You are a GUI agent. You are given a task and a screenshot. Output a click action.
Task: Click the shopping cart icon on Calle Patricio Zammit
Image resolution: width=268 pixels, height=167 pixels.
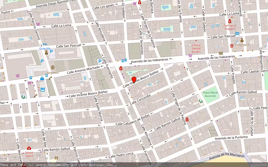point(38,24)
